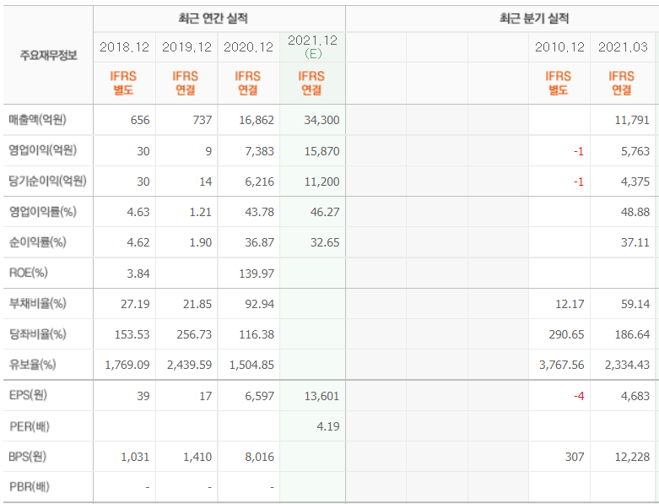Click the EPS(원) row label
Screen dimensions: 659x504
28,395
